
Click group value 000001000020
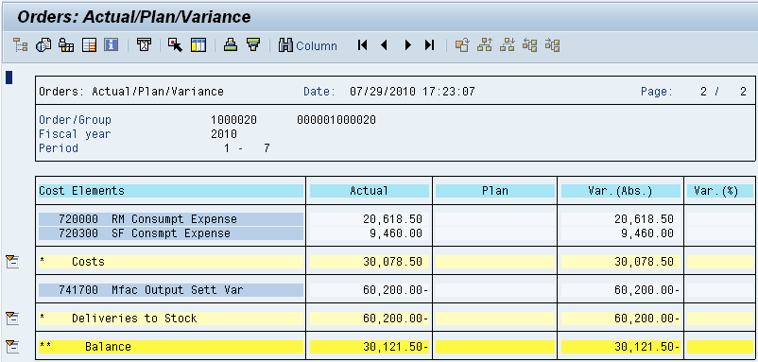pyautogui.click(x=336, y=120)
